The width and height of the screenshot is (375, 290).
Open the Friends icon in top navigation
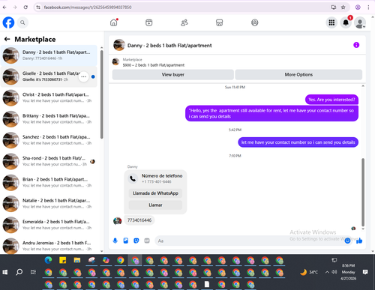(x=184, y=22)
